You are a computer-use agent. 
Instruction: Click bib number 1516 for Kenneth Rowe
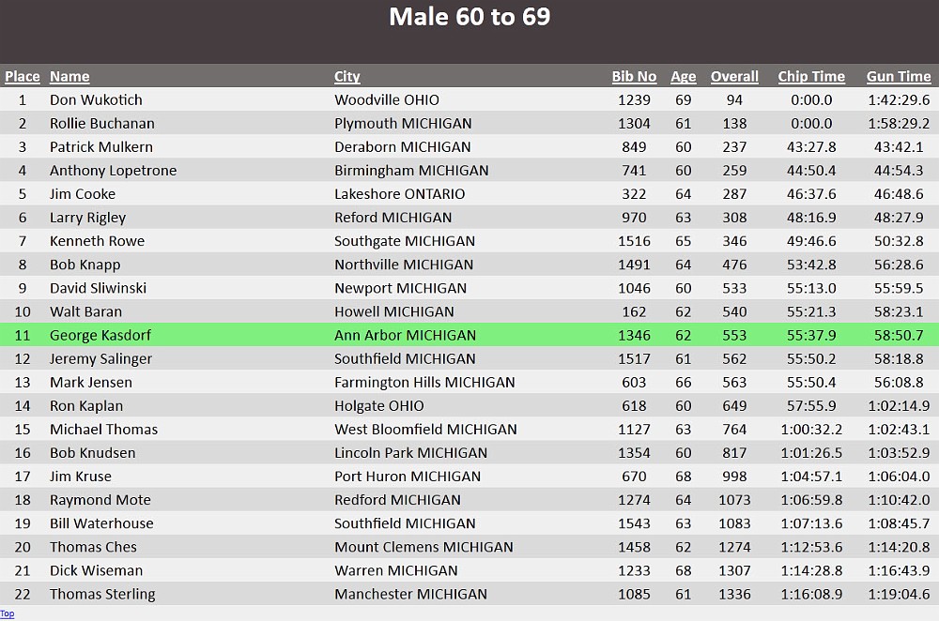(x=634, y=241)
